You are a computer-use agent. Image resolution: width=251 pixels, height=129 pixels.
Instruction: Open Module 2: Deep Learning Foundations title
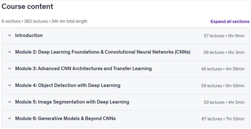click(103, 52)
